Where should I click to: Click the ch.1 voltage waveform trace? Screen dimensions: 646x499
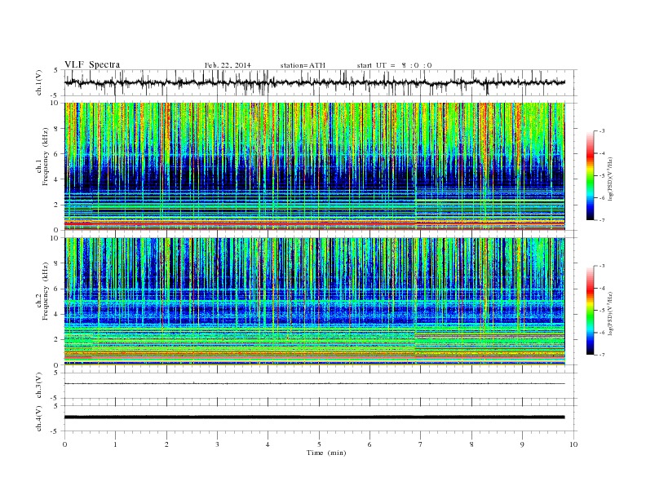(314, 82)
